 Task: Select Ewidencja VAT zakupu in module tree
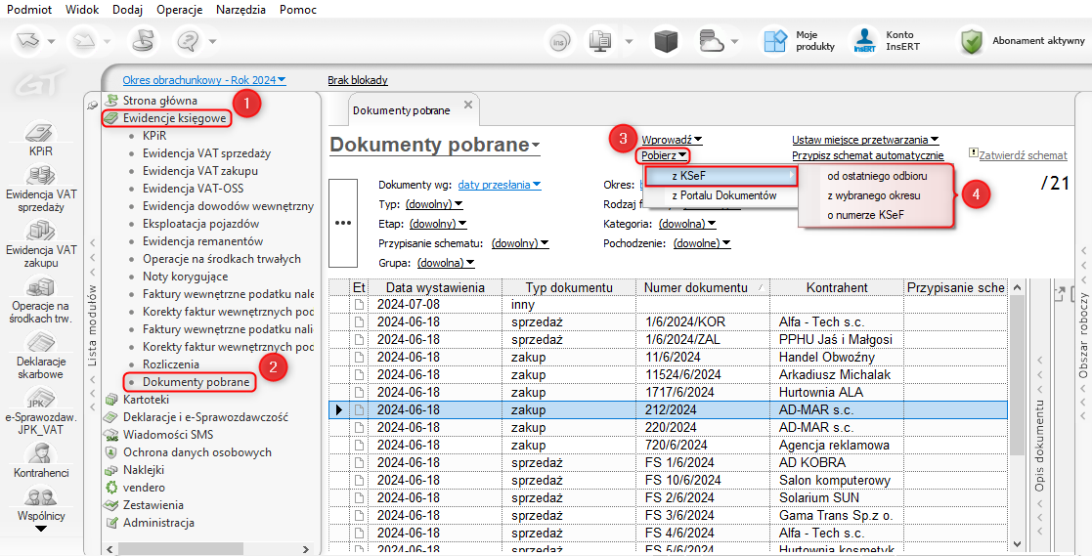(x=199, y=171)
